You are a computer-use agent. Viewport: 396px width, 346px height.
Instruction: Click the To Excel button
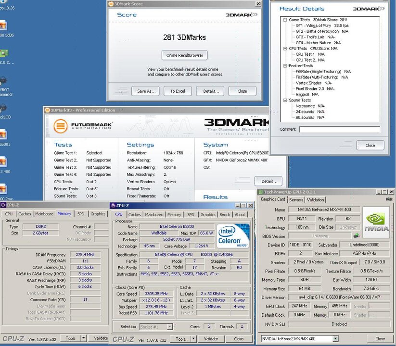(178, 91)
